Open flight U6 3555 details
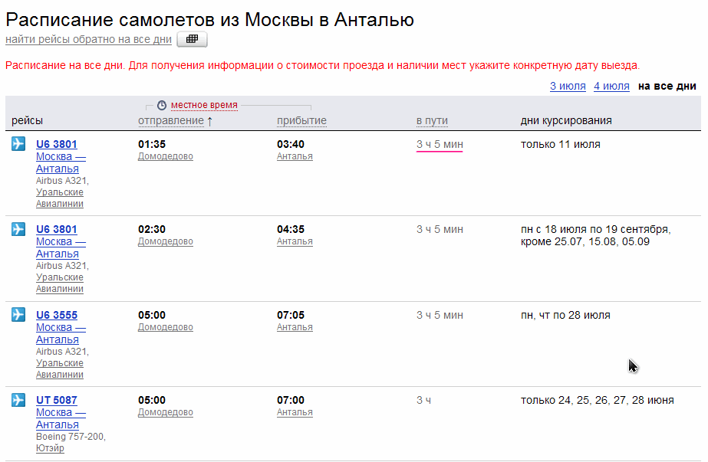708x462 pixels. click(57, 315)
